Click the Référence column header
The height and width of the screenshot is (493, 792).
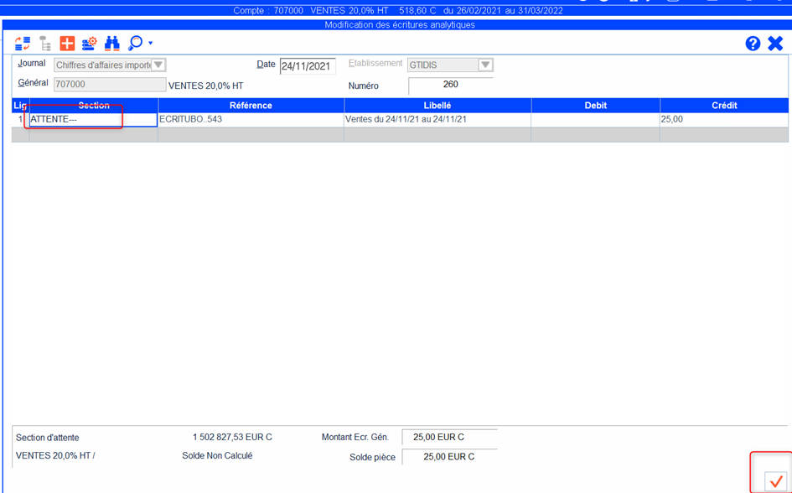(251, 106)
